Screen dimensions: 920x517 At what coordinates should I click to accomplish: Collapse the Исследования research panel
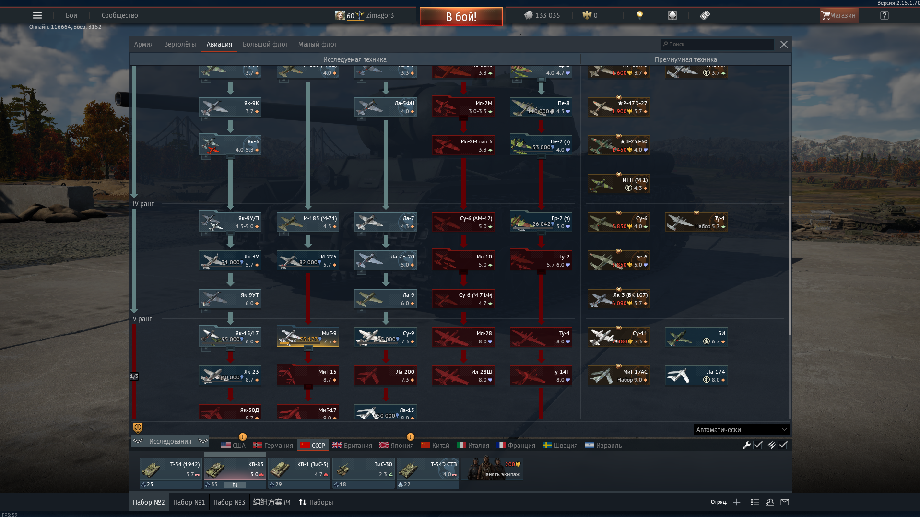pos(170,441)
